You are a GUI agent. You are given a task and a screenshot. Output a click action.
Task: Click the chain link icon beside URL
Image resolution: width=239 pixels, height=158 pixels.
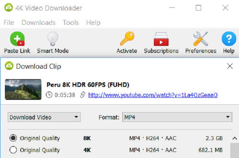[82, 95]
